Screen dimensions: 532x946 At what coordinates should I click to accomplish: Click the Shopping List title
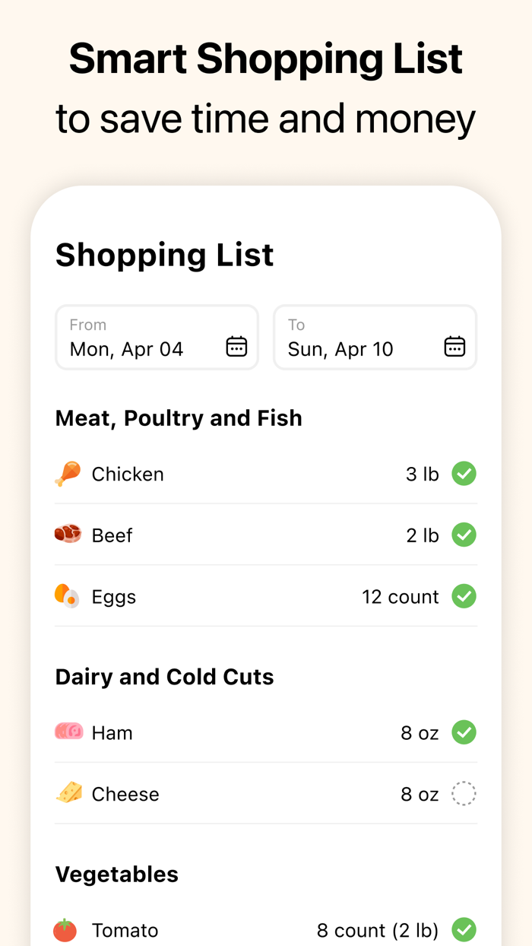[x=164, y=256]
